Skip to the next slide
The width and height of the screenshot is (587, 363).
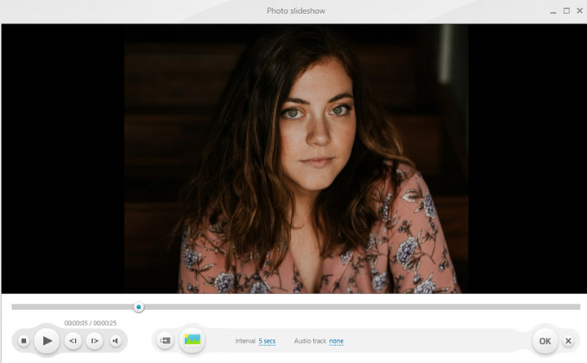pyautogui.click(x=95, y=341)
